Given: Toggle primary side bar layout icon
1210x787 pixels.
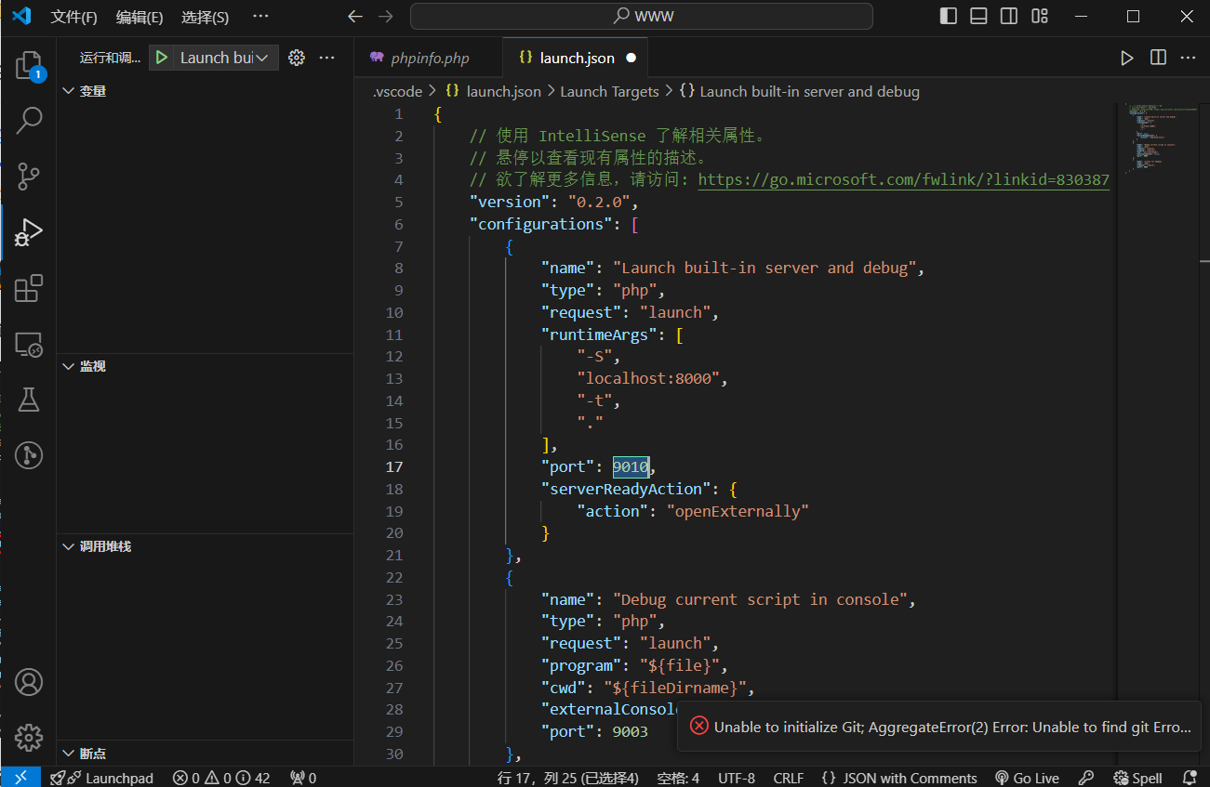Looking at the screenshot, I should pos(948,17).
